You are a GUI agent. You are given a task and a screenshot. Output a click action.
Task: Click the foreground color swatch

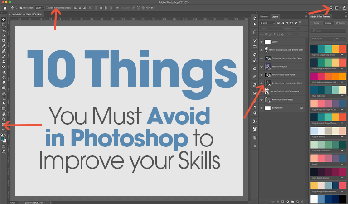pos(3,139)
